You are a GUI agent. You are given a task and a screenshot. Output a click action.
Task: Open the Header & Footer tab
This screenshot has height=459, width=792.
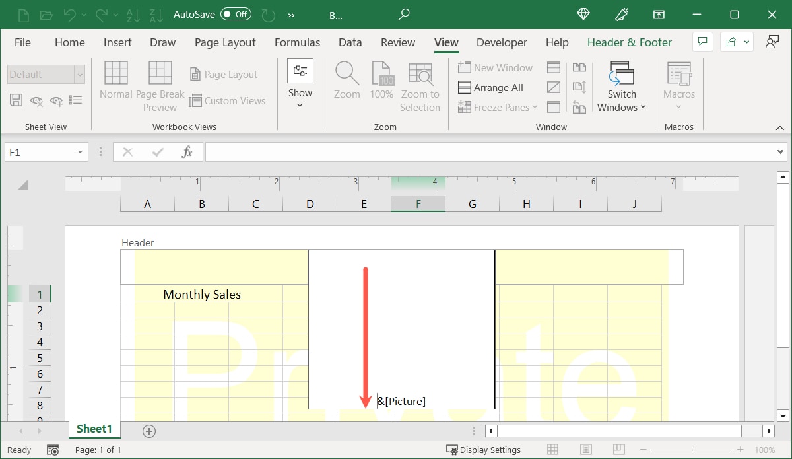pyautogui.click(x=629, y=42)
